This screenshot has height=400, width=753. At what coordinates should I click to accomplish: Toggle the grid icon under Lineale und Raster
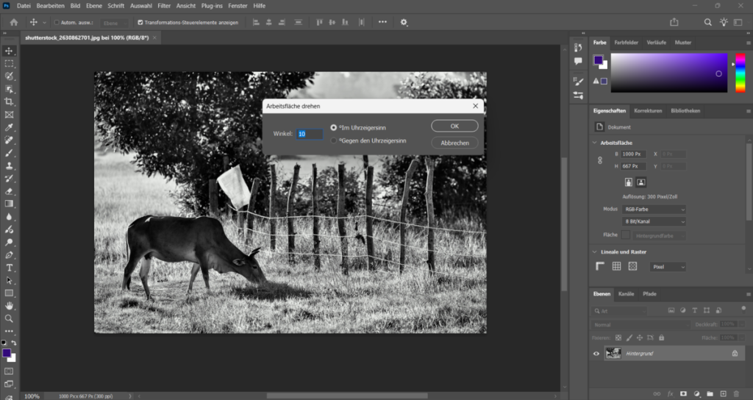pos(617,266)
